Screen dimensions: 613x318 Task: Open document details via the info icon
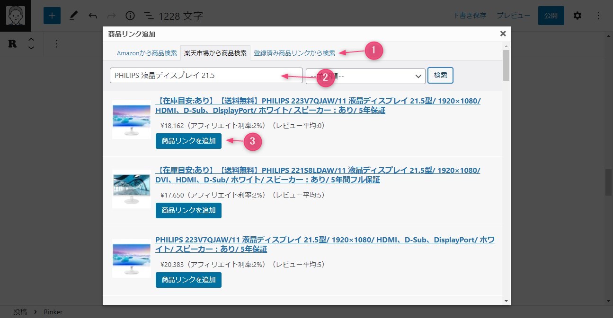[130, 15]
